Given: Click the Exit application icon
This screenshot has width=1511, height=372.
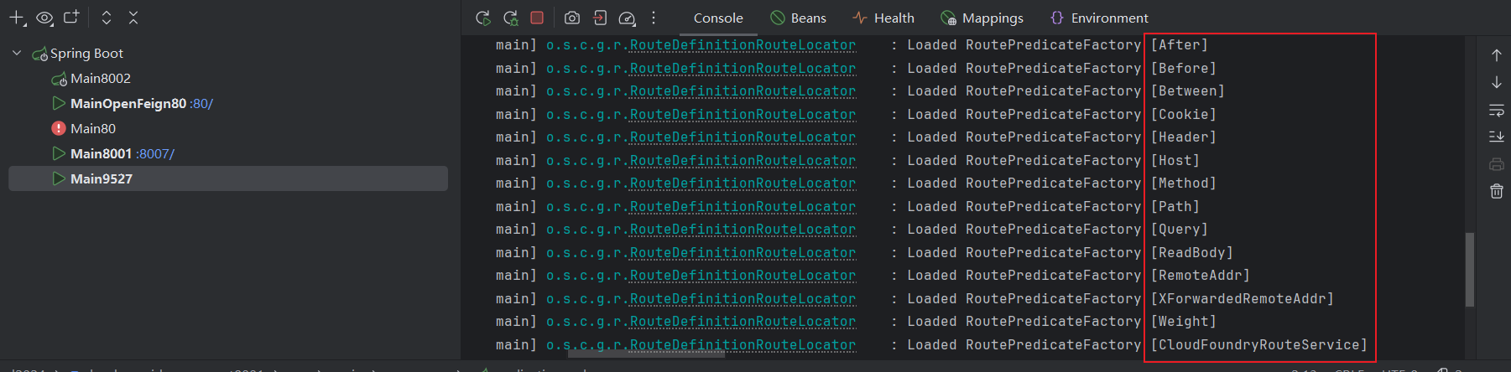Looking at the screenshot, I should 600,18.
